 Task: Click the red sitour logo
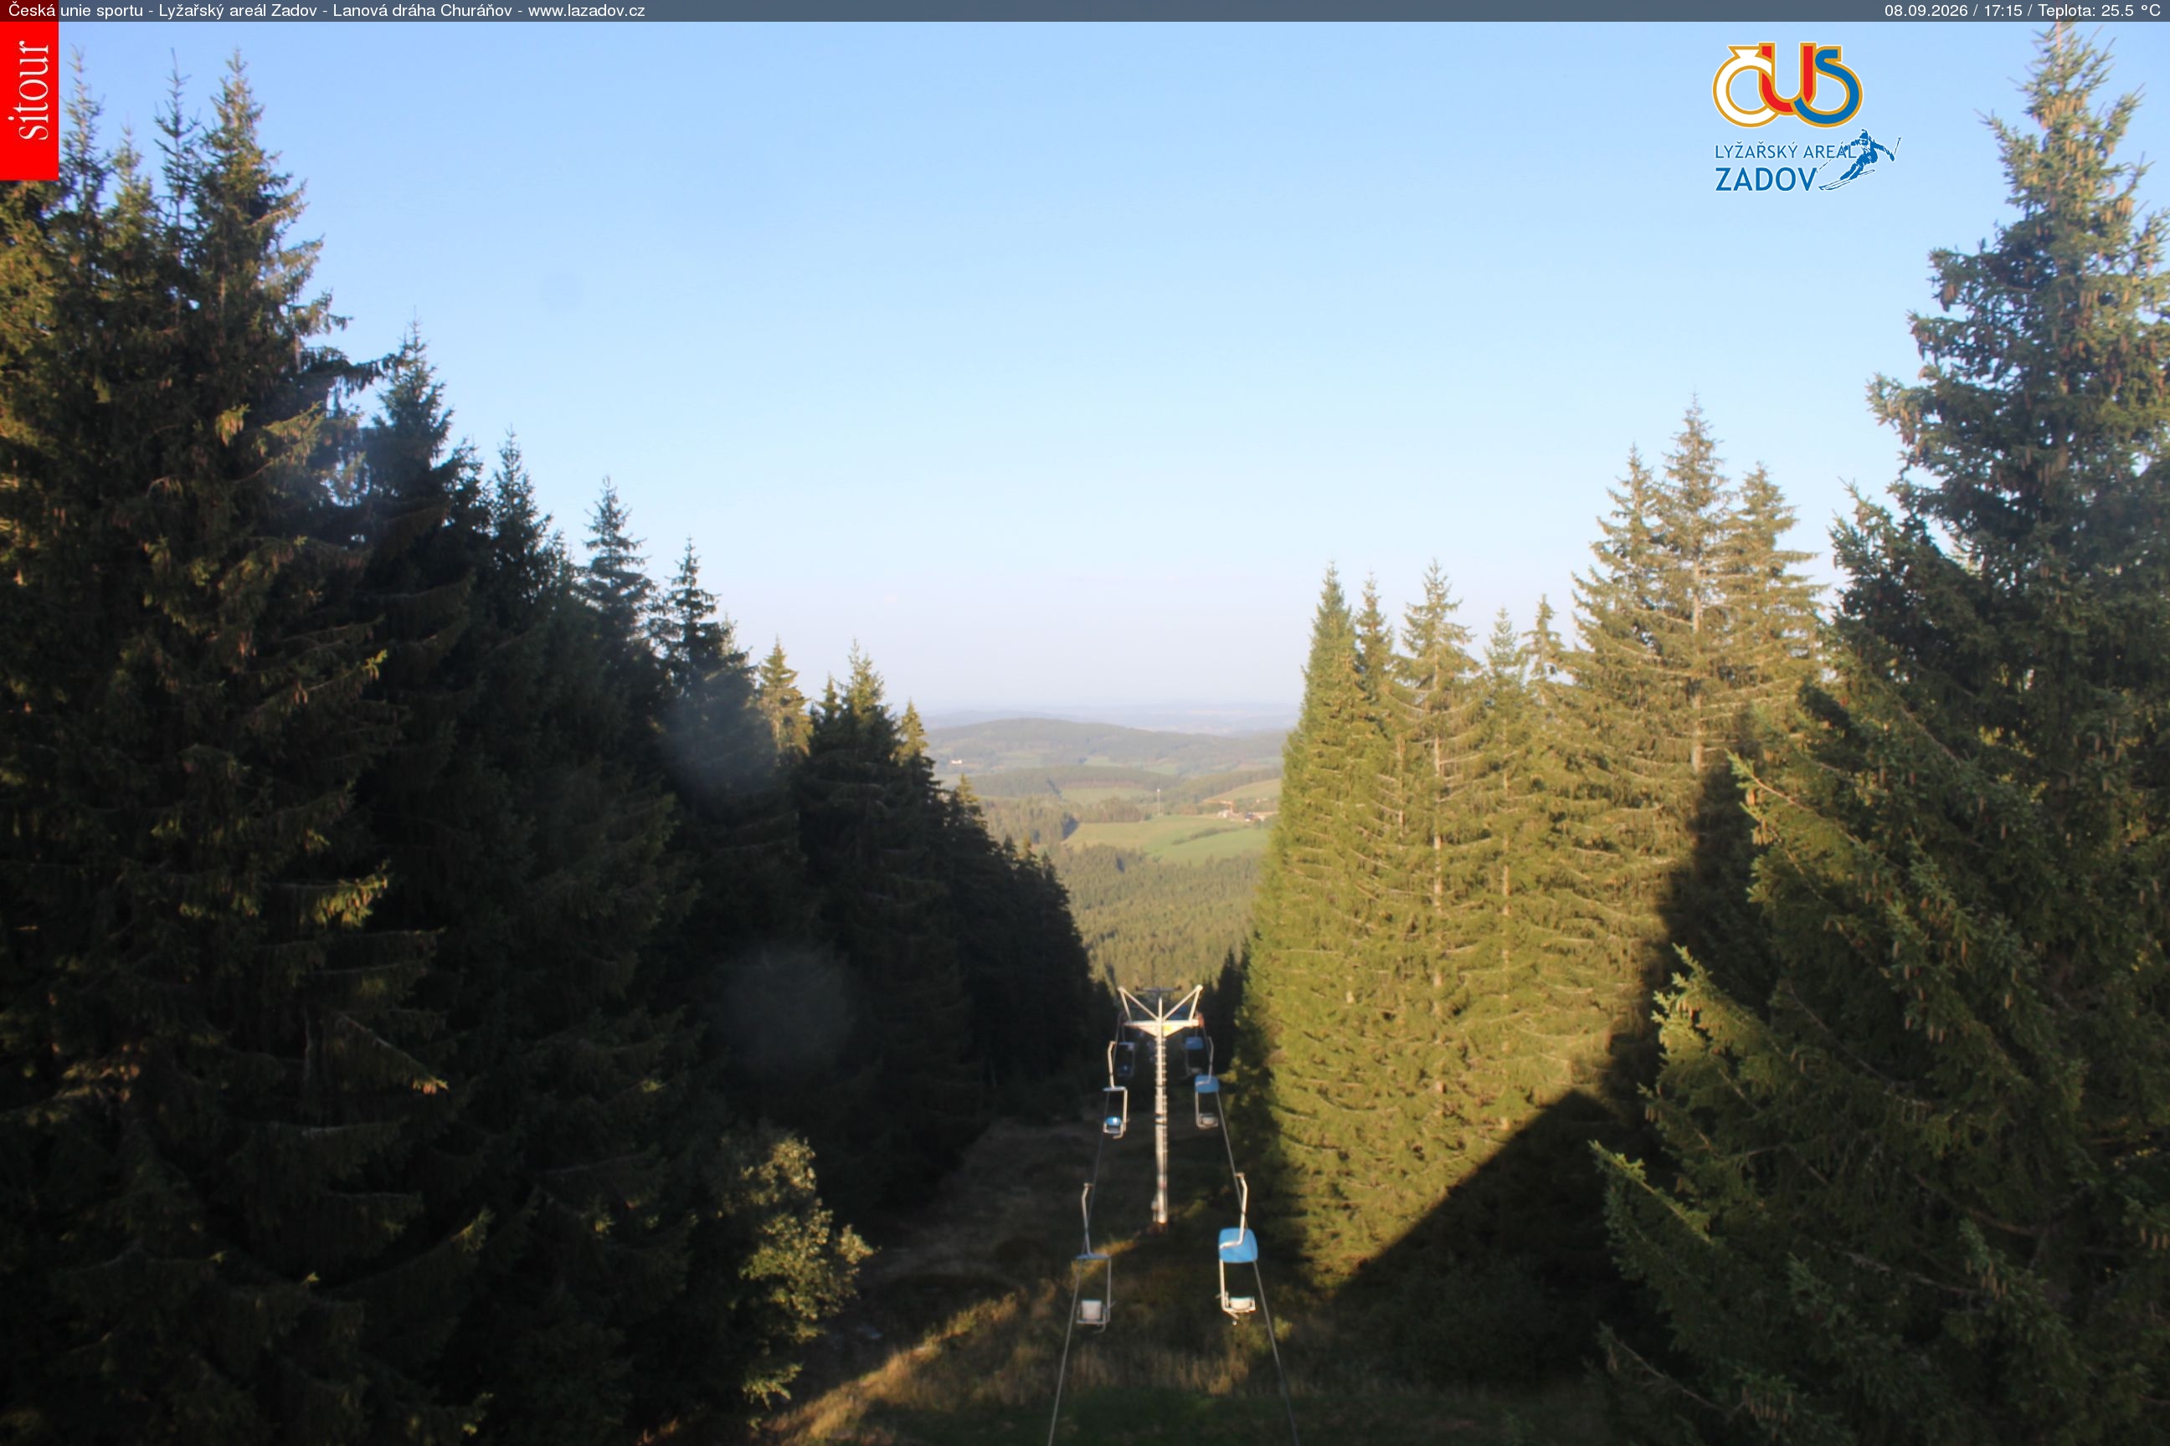point(28,100)
